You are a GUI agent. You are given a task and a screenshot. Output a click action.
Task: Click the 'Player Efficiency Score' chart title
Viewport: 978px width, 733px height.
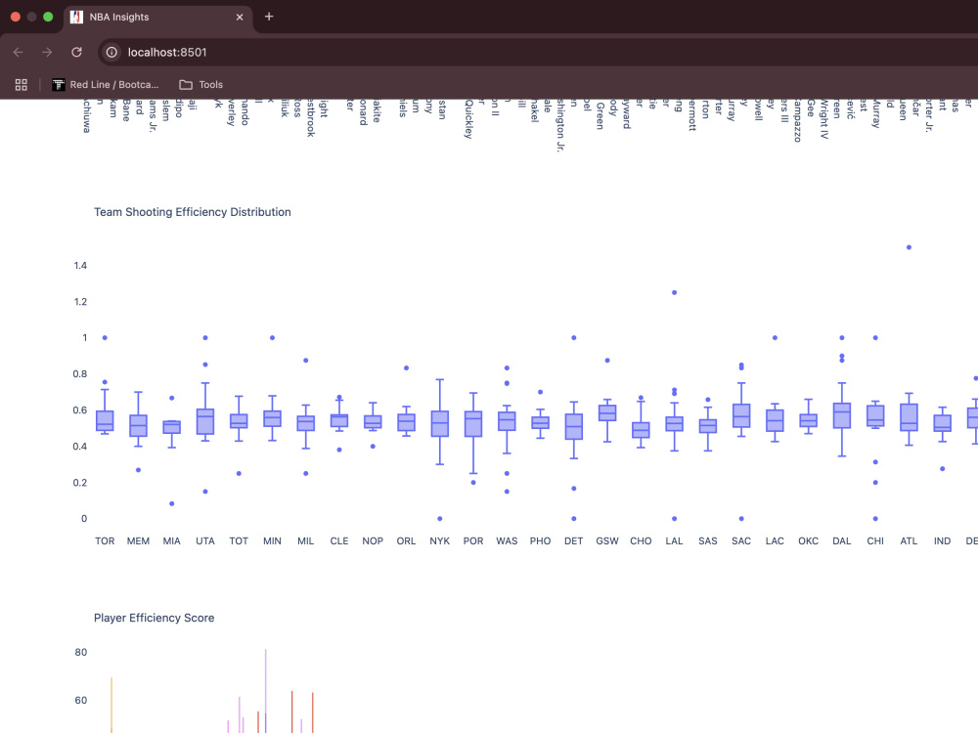click(155, 618)
